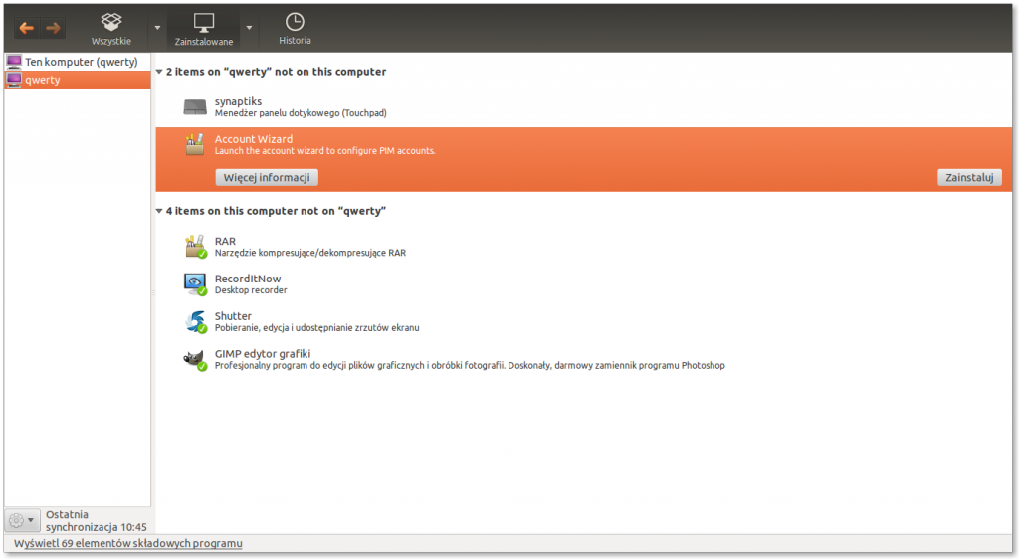Click 'Menedżer panelu dotykowego (Touchpad)' description
Viewport: 1019px width, 559px height.
point(301,113)
